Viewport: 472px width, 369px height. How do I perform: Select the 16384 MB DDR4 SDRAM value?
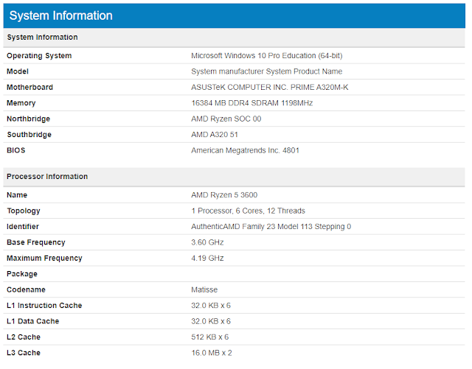tap(252, 103)
